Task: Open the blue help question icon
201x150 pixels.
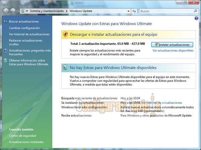Action: click(196, 18)
